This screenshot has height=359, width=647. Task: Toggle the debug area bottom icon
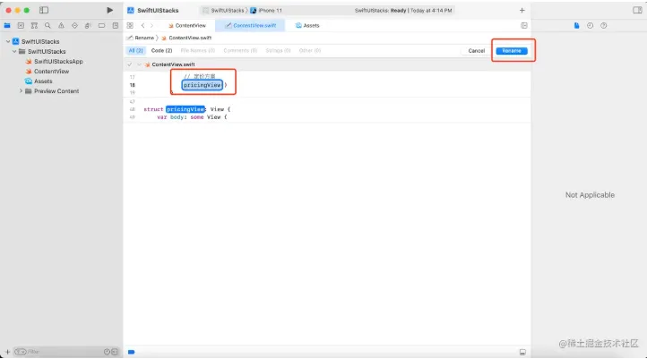click(522, 352)
